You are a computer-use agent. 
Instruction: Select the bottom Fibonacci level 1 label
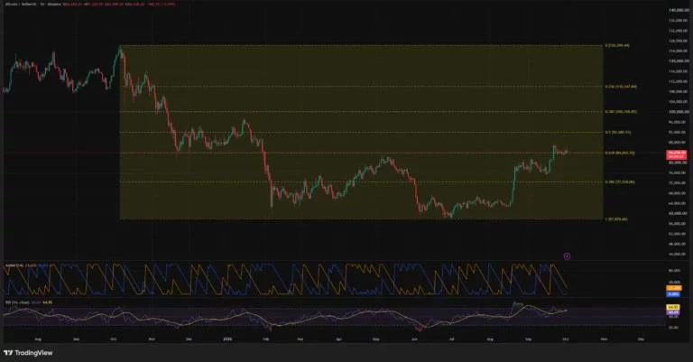(616, 219)
